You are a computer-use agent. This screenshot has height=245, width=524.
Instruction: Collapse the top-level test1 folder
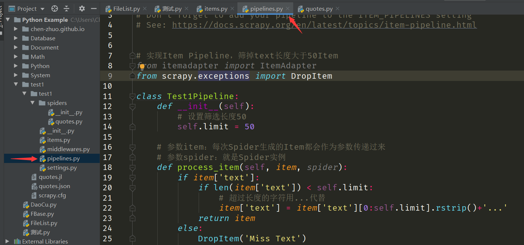pyautogui.click(x=16, y=85)
